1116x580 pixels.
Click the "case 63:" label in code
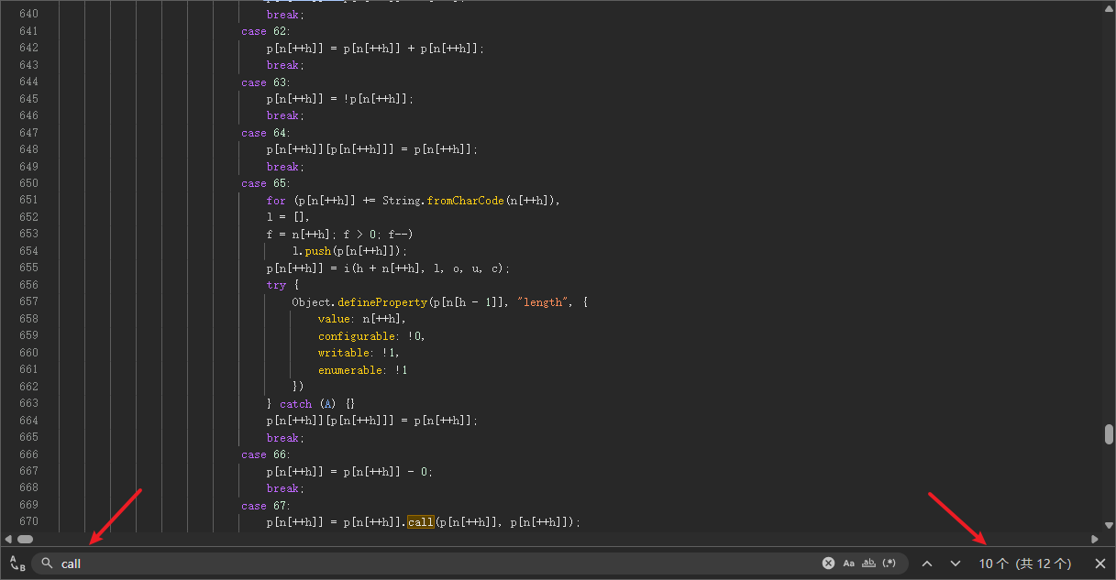coord(266,82)
